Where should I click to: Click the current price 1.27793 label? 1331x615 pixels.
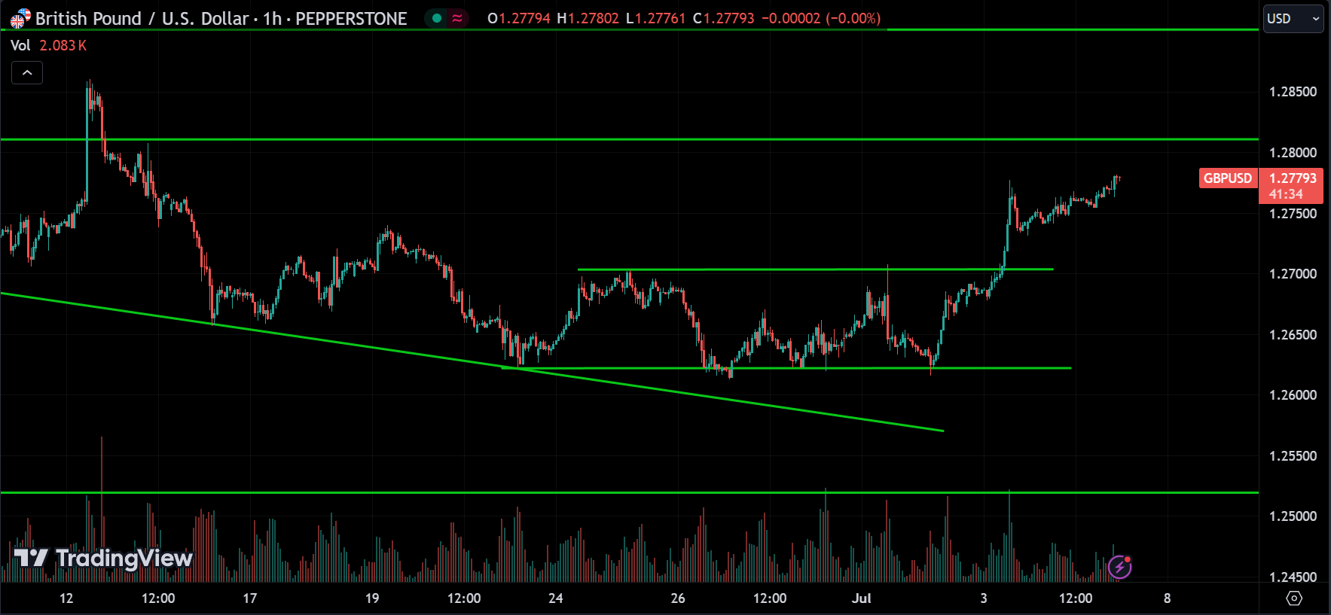click(1293, 178)
